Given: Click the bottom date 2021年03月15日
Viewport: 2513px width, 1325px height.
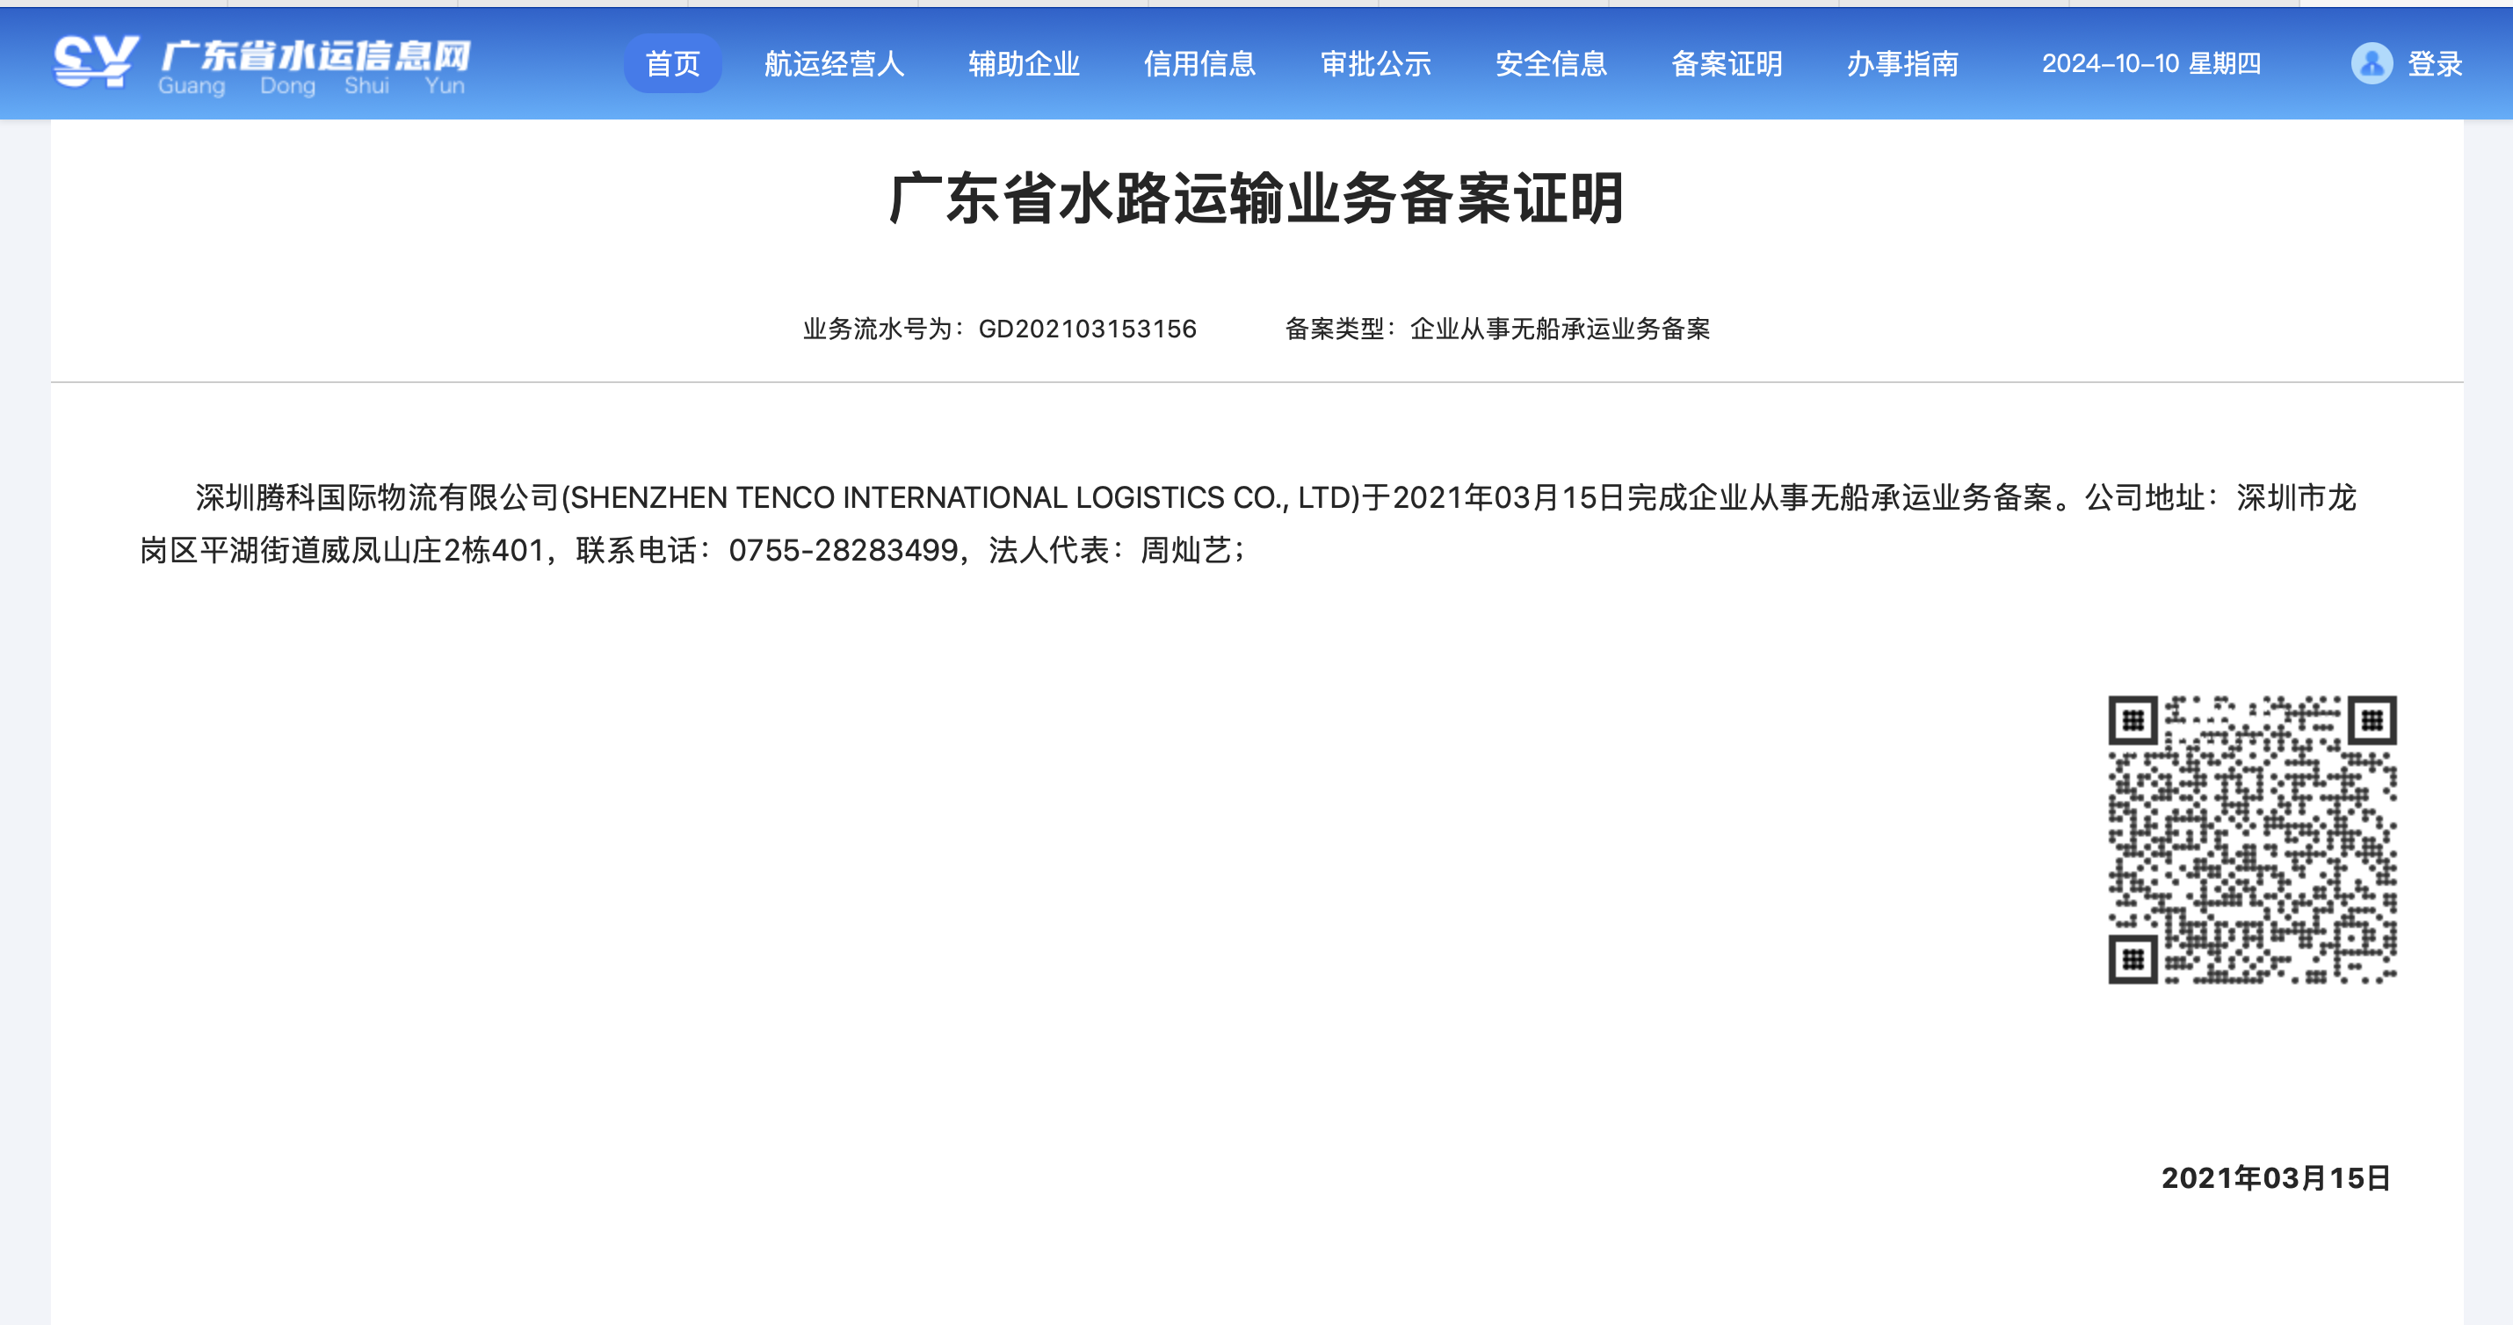Looking at the screenshot, I should pyautogui.click(x=2275, y=1177).
